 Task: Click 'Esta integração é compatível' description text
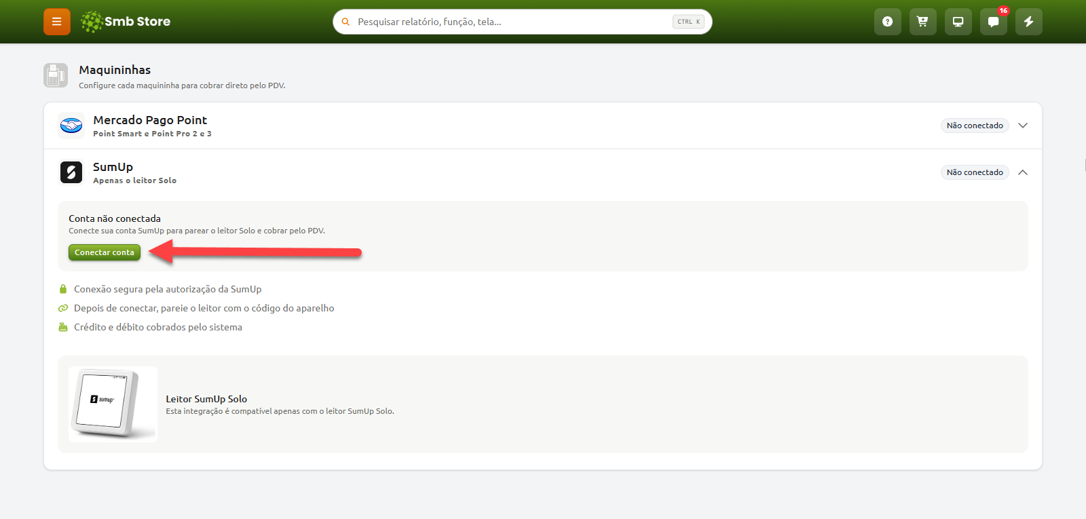280,411
